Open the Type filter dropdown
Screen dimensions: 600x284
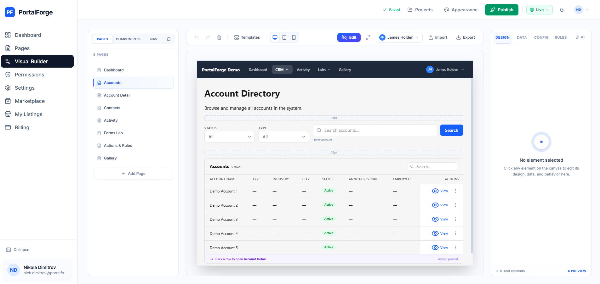[x=283, y=137]
